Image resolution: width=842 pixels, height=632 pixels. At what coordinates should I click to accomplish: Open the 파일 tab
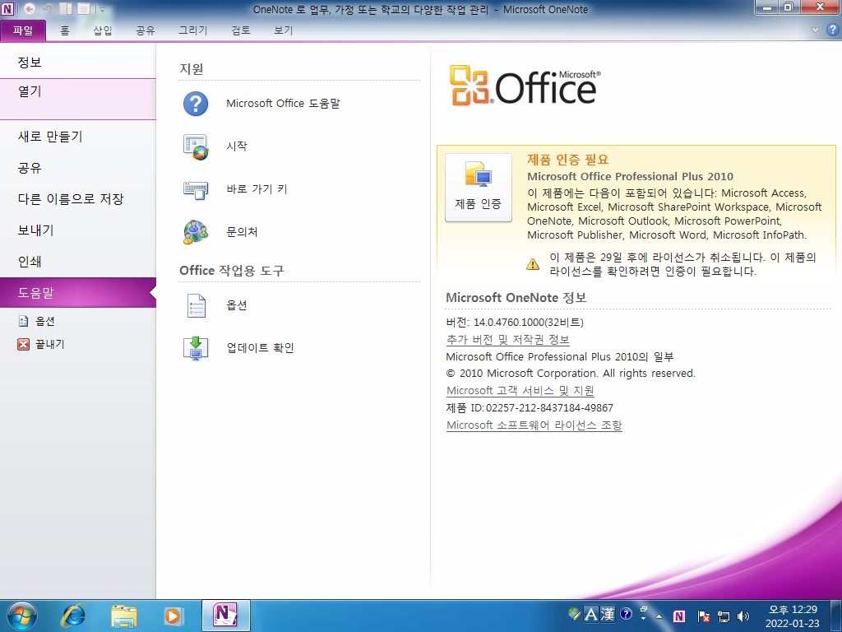click(x=23, y=30)
